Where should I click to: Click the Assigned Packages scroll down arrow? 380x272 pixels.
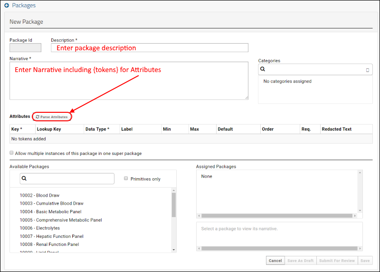tap(360, 210)
